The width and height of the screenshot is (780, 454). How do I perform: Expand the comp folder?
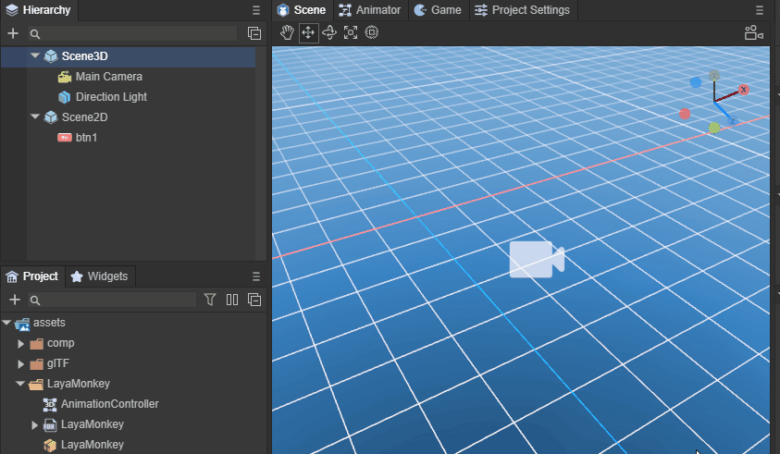point(21,343)
